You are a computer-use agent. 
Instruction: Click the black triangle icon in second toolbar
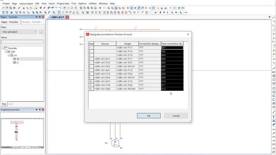coord(155,12)
